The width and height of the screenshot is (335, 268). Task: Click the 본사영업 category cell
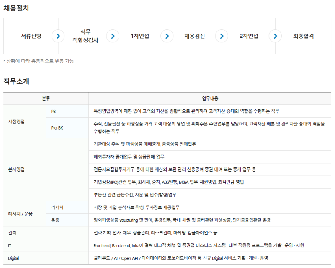click(x=16, y=169)
